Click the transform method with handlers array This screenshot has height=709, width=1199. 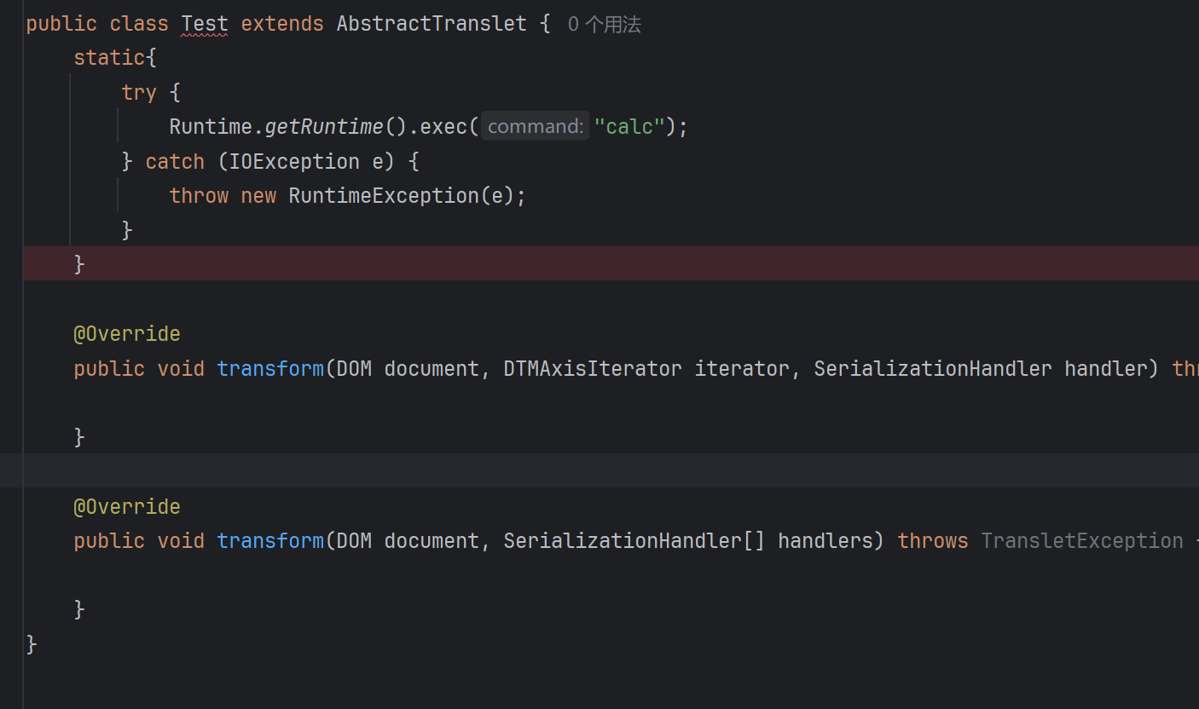pyautogui.click(x=269, y=541)
